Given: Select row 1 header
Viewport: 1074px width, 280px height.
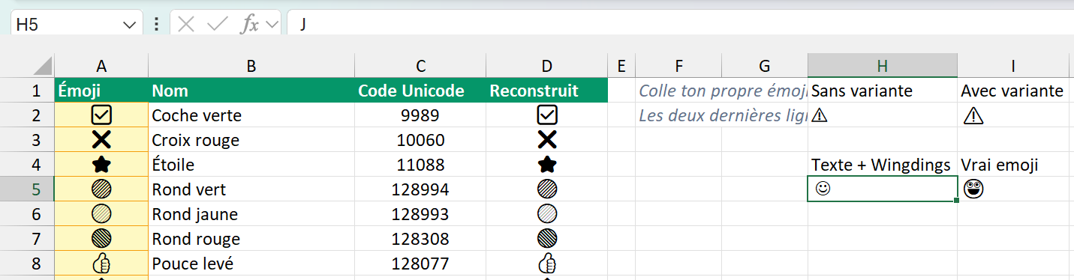Looking at the screenshot, I should [x=27, y=91].
